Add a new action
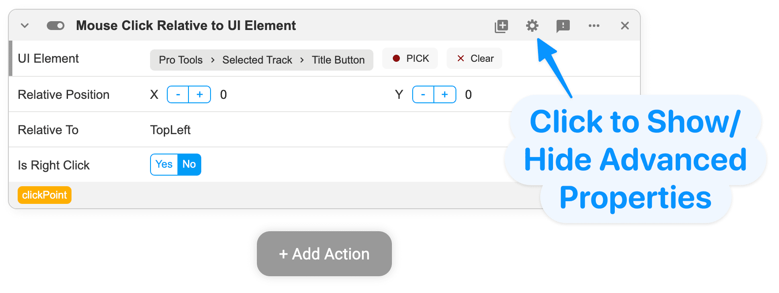Image resolution: width=779 pixels, height=293 pixels. [x=324, y=254]
